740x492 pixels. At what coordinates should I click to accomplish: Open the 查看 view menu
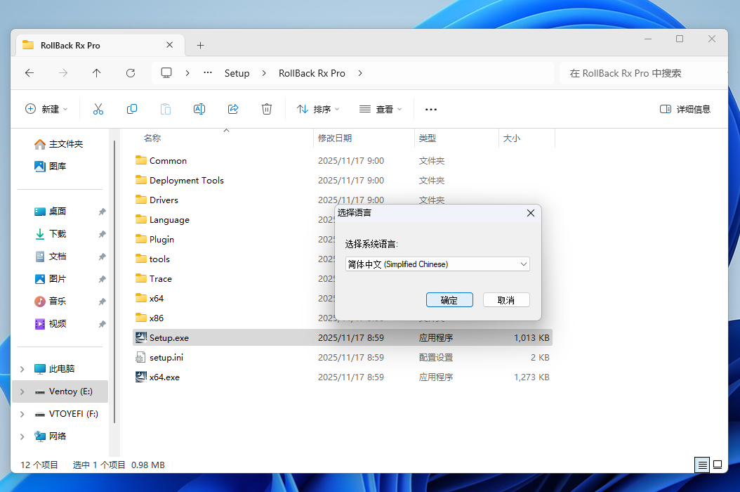click(x=381, y=109)
